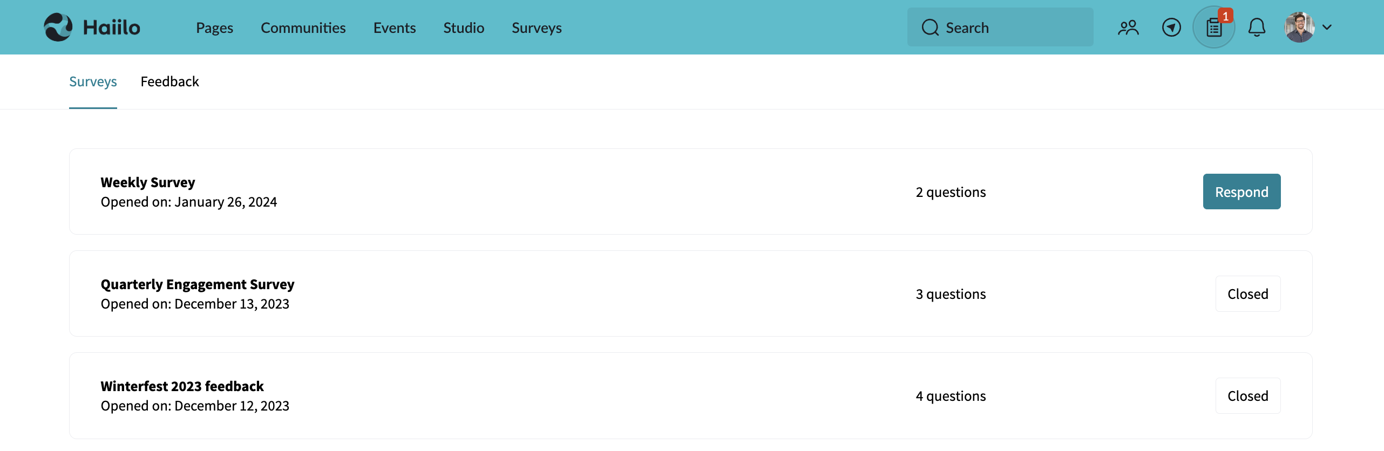The image size is (1384, 451).
Task: Click the search magnifier icon
Action: pos(930,27)
